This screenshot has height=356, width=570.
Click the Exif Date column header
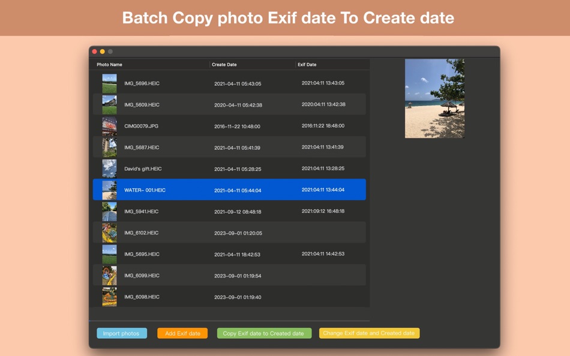click(x=307, y=64)
